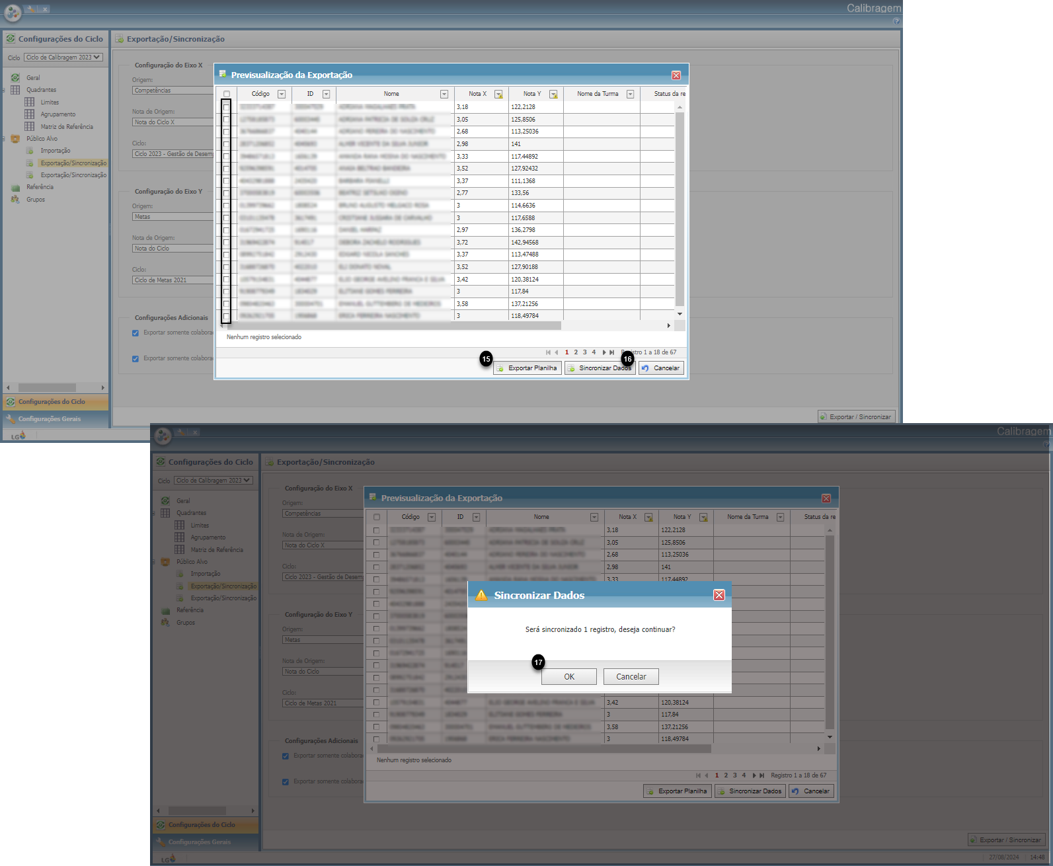Select Público Alvo icon in lower screenshot

(165, 562)
